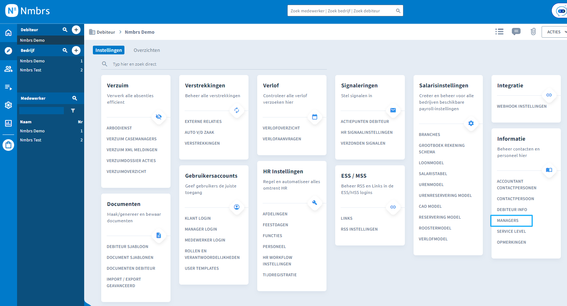Image resolution: width=567 pixels, height=306 pixels.
Task: Open HR SIGNAALINSTELLINGEN
Action: tap(367, 132)
